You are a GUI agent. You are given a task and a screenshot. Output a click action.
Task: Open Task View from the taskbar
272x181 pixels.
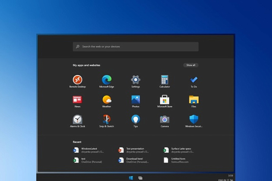[140, 178]
